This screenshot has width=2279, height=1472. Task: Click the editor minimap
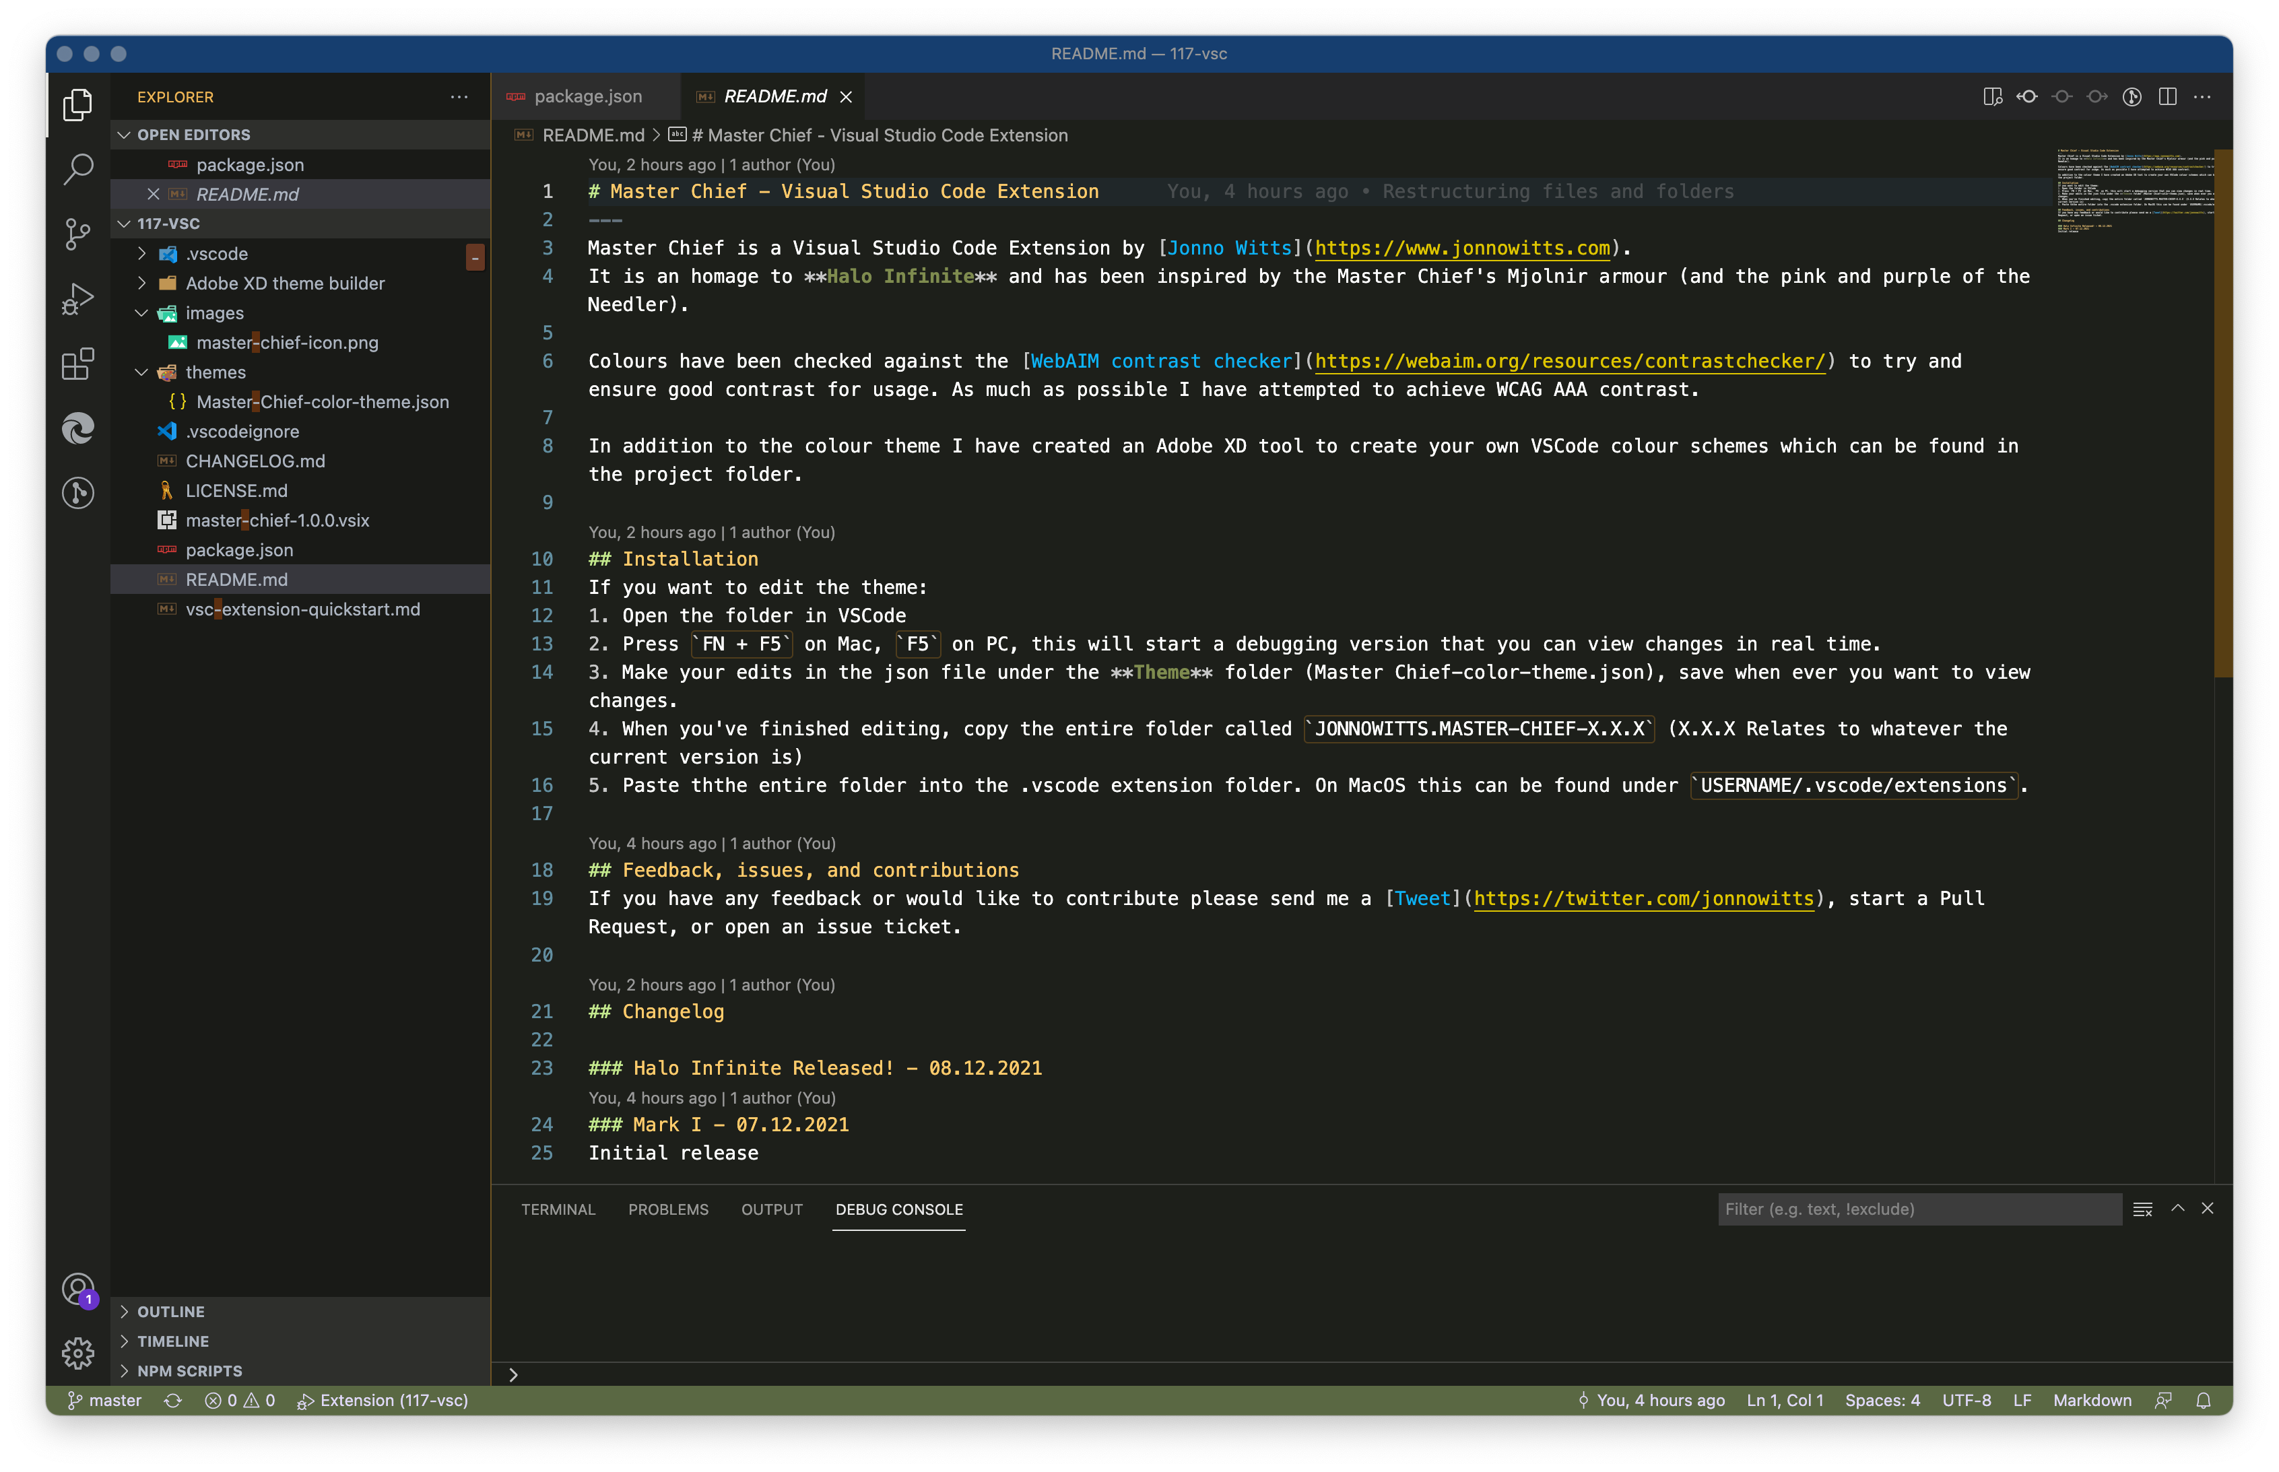2134,191
